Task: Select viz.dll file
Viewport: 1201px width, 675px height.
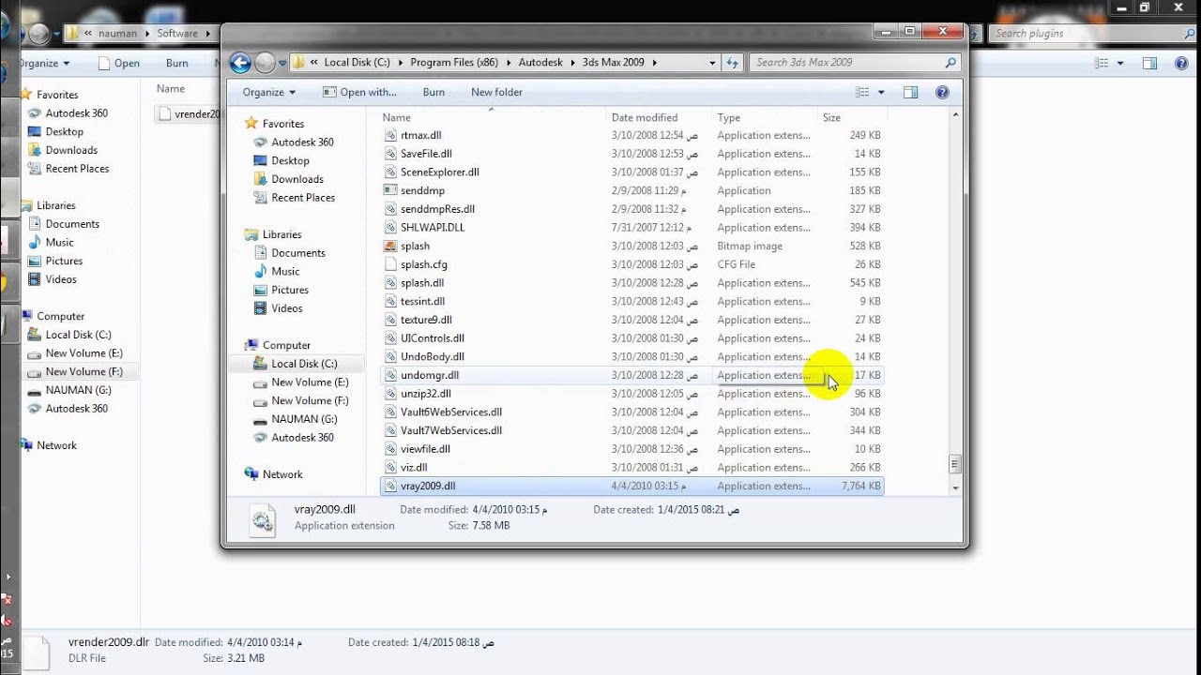Action: pos(631,467)
